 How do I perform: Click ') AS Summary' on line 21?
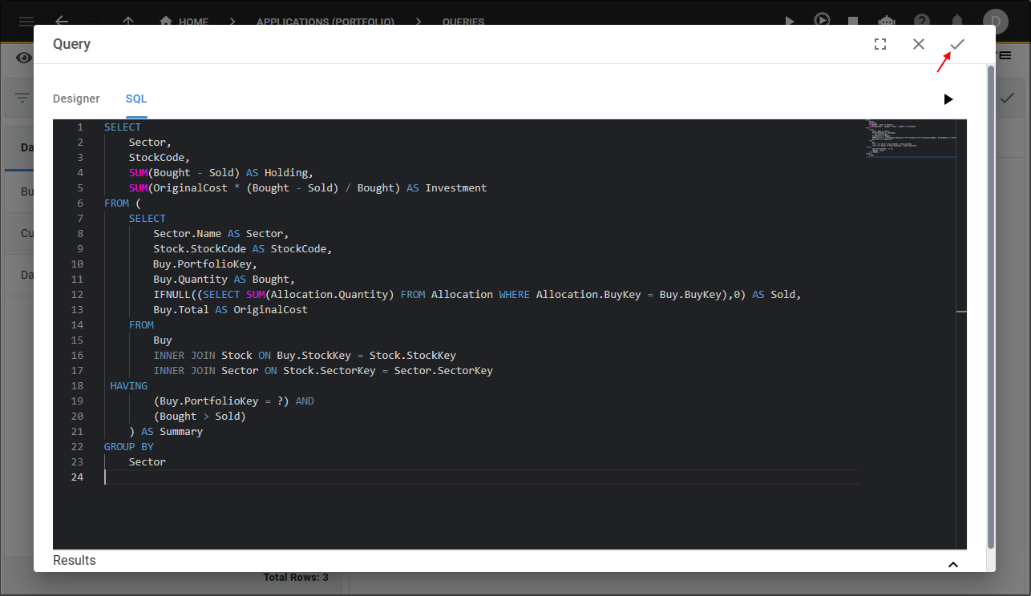(x=166, y=432)
